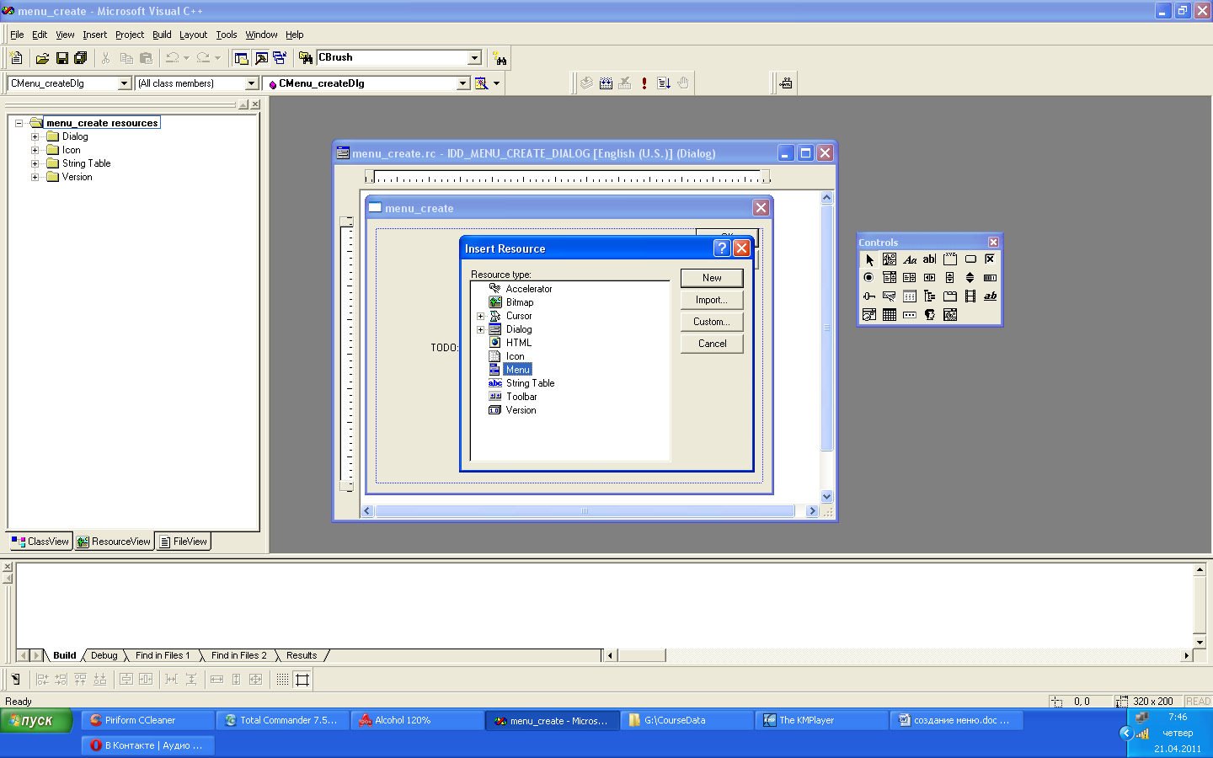Select the Group Box control tool
The width and height of the screenshot is (1213, 758).
[950, 259]
